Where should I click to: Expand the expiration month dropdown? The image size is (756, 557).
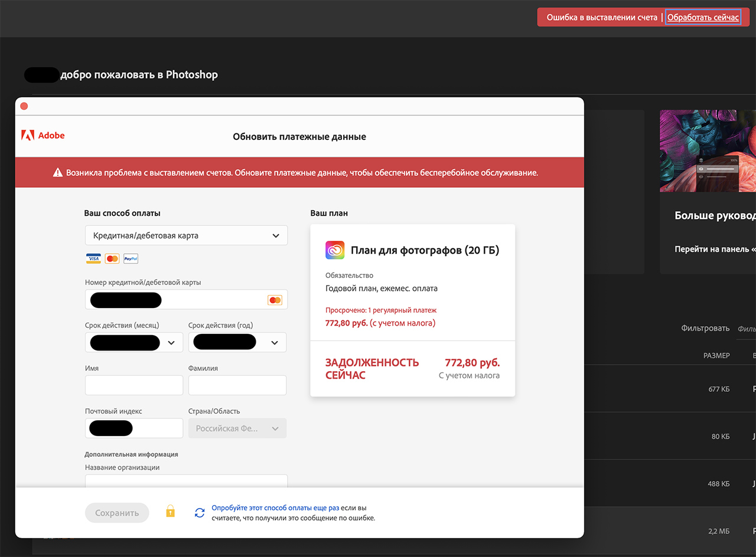click(x=171, y=342)
